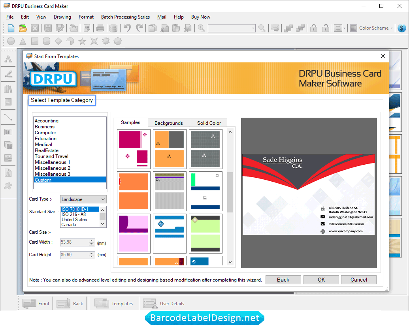Select the Tour and Travel category
This screenshot has width=409, height=325.
tap(52, 156)
